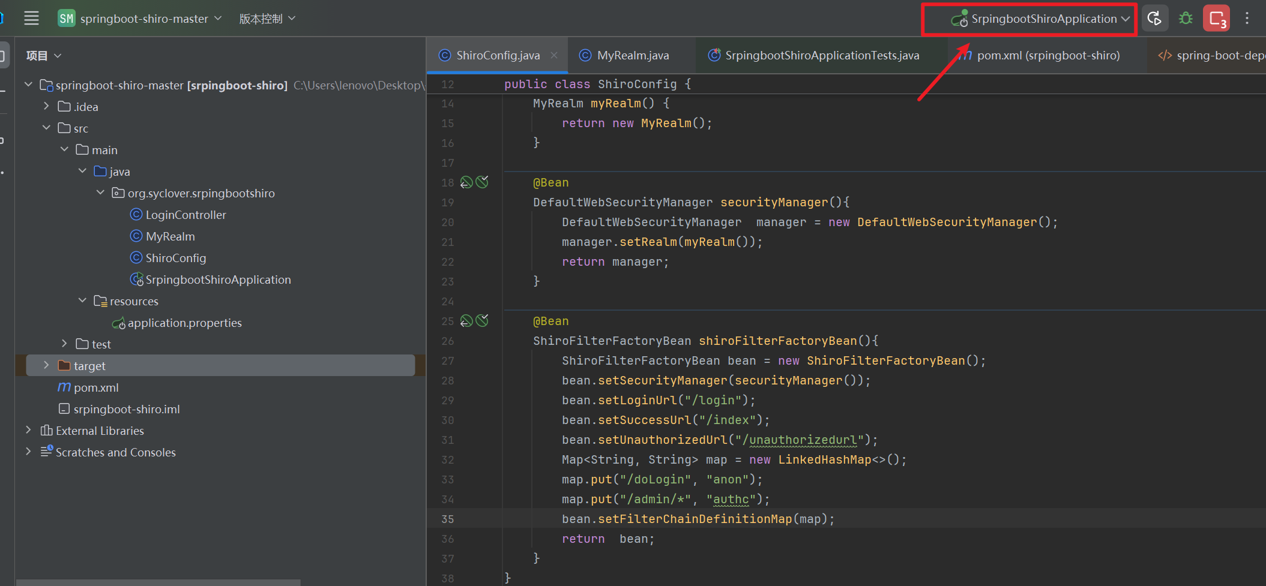
Task: Click the SrpingbootShiroApplication class icon in the tree
Action: tap(137, 280)
